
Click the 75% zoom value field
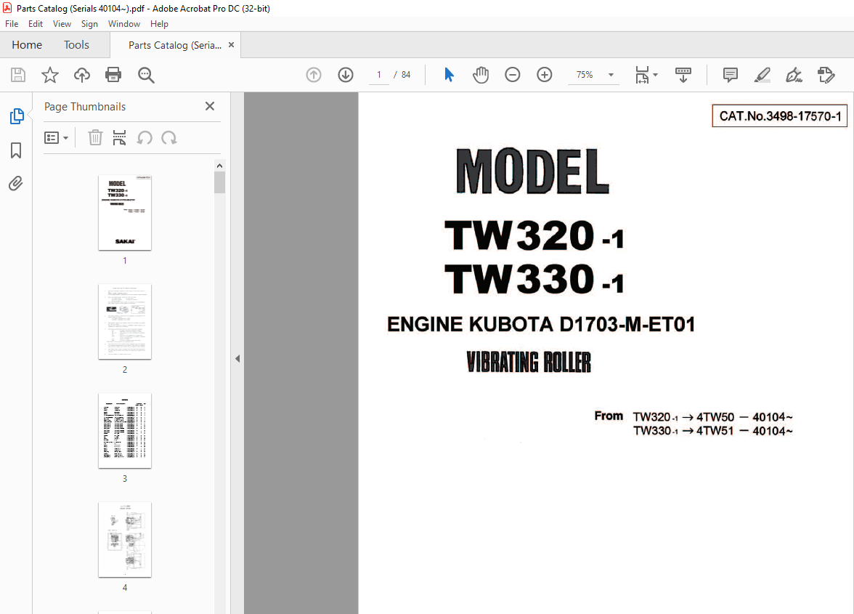585,75
